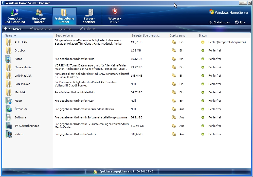Click Aus duplication text for Öffentlich
Image resolution: width=253 pixels, height=177 pixels.
pos(182,109)
